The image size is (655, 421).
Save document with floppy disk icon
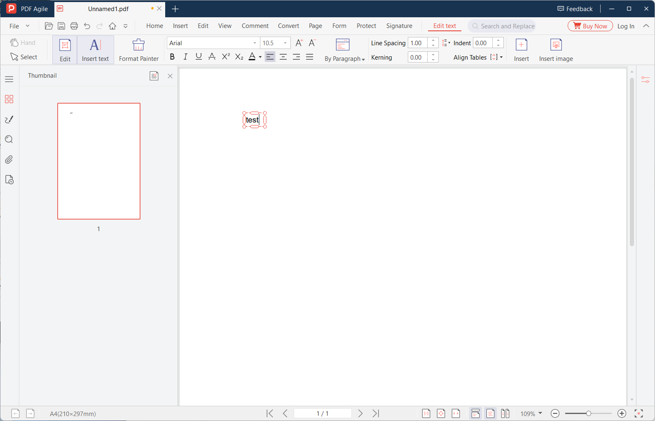[x=61, y=26]
